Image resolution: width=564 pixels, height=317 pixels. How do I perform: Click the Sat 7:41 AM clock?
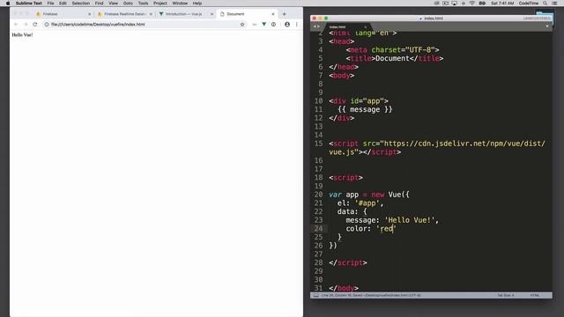coord(502,4)
